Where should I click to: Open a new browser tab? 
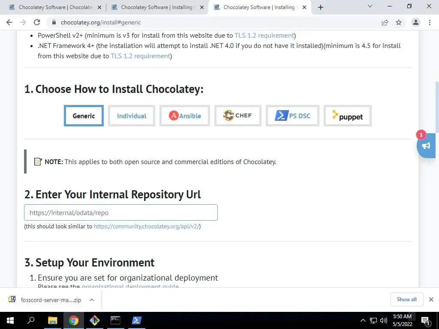(x=321, y=7)
